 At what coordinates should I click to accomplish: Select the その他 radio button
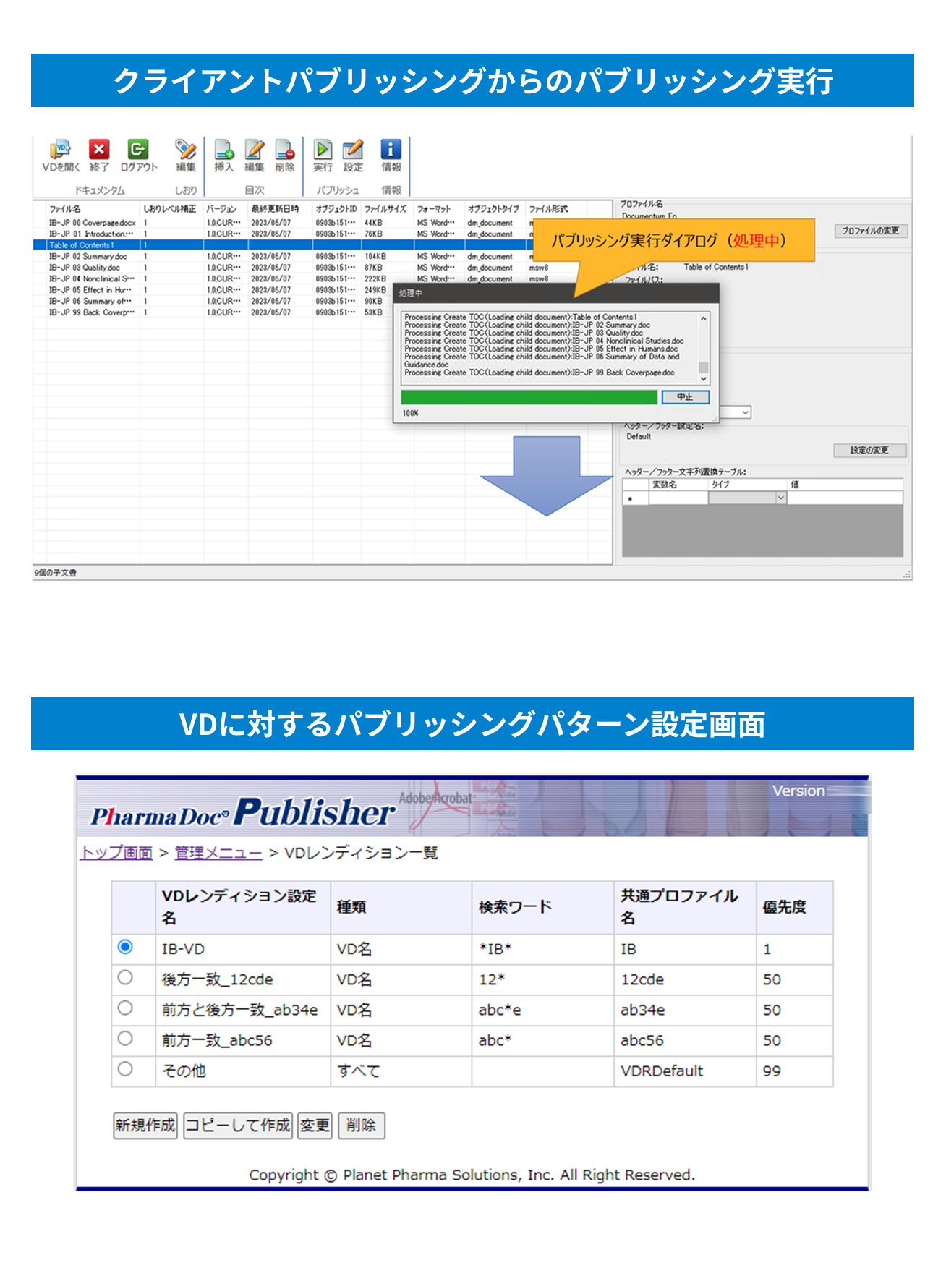[x=125, y=1069]
